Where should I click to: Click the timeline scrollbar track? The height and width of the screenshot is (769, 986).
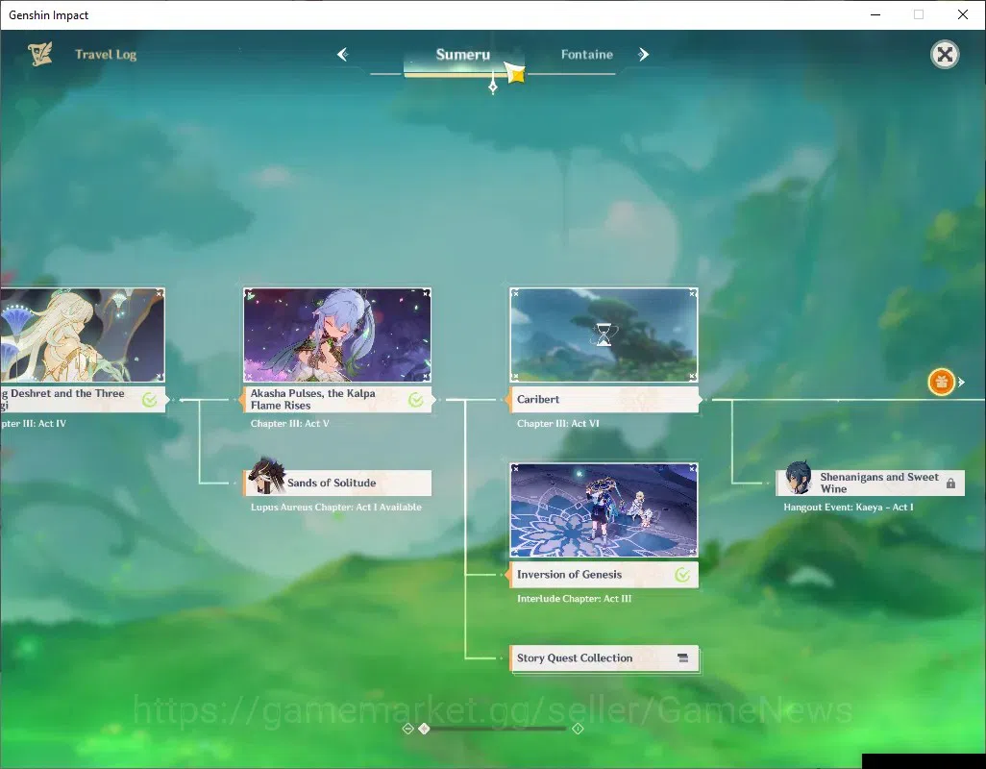pos(493,728)
